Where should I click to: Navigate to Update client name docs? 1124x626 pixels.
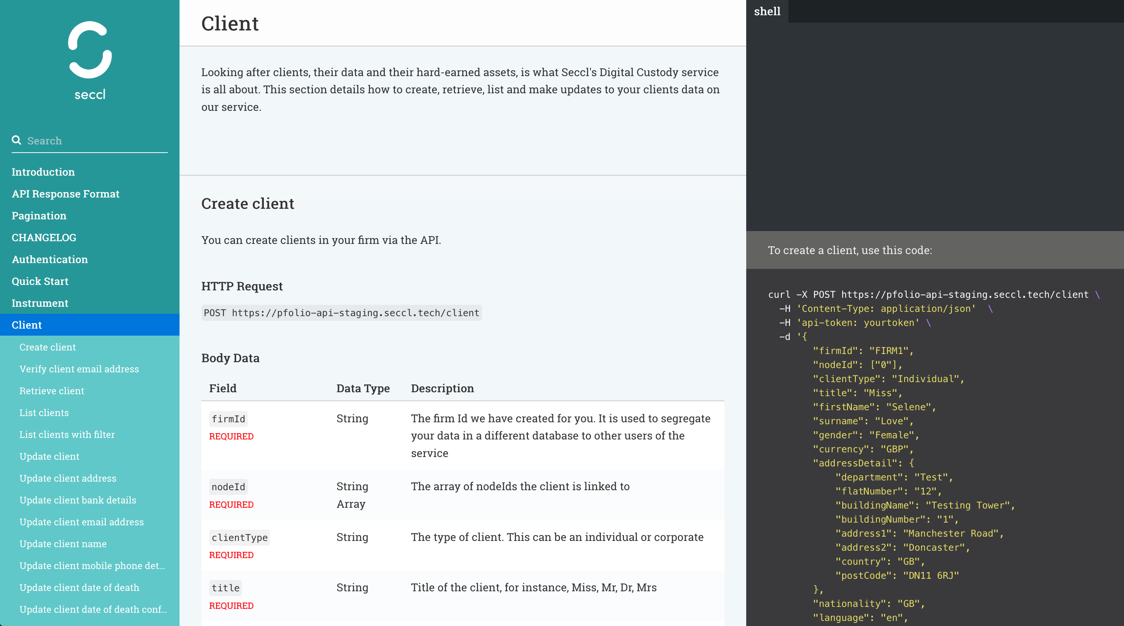click(62, 544)
